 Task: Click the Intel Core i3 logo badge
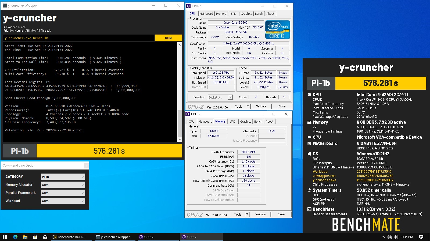pos(278,30)
